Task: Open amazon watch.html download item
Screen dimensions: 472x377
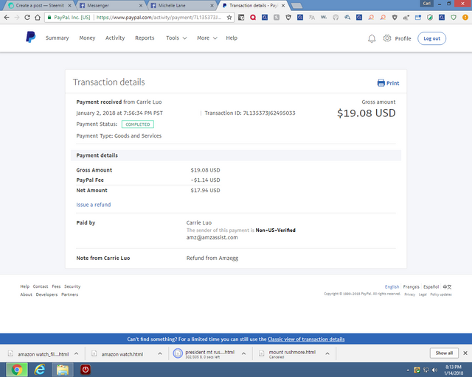Action: tap(122, 354)
